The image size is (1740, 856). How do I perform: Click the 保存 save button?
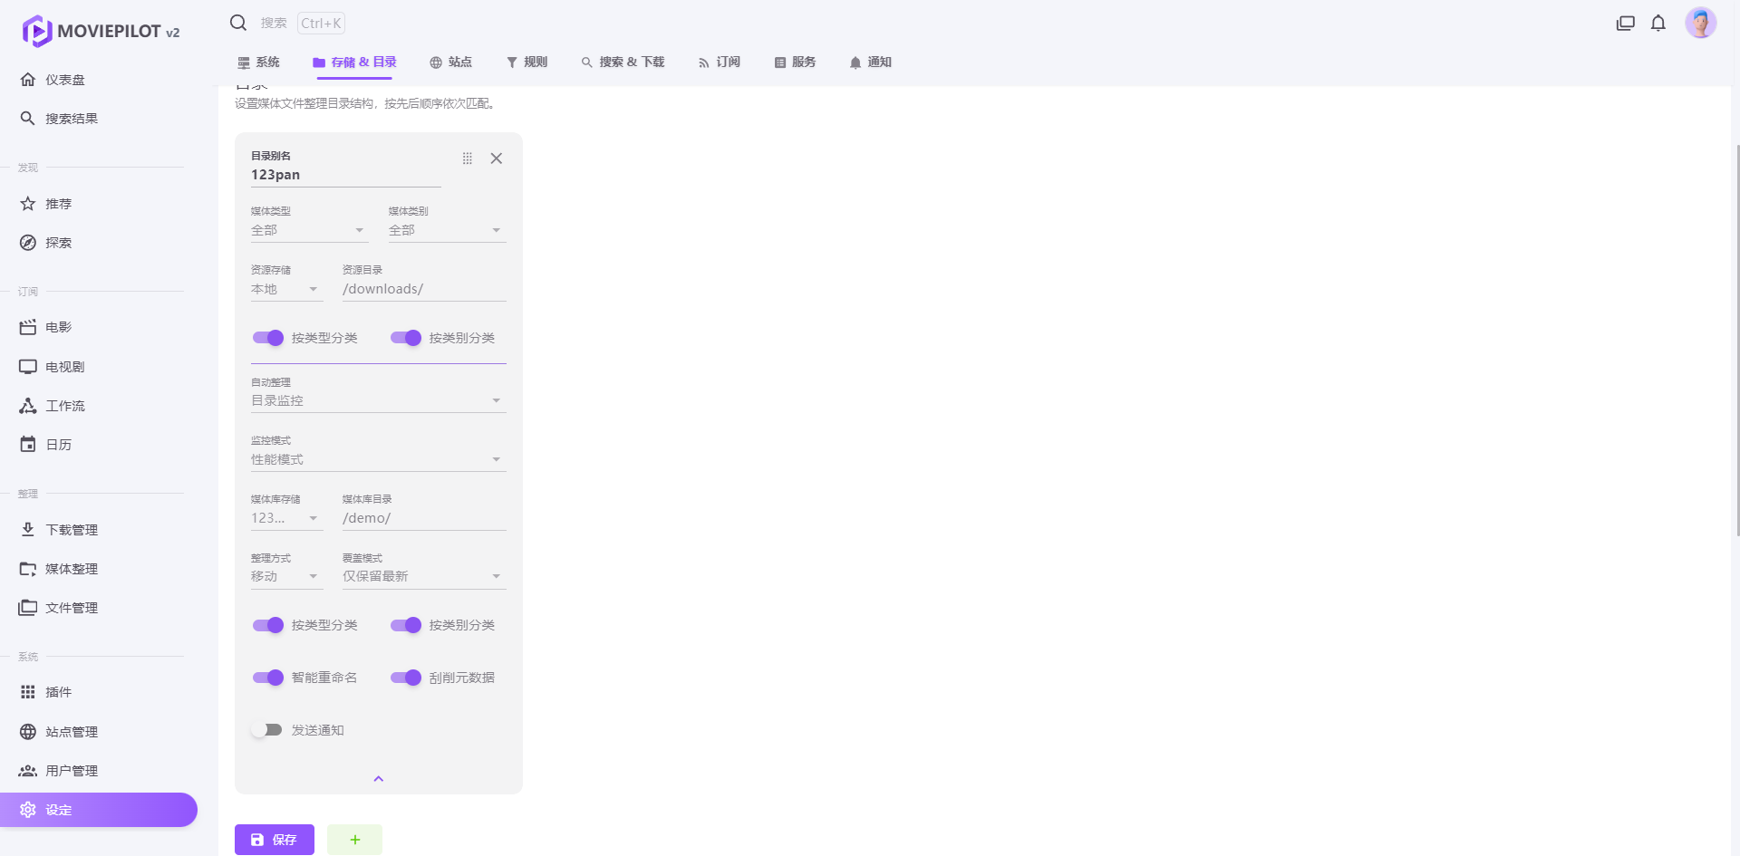coord(274,840)
